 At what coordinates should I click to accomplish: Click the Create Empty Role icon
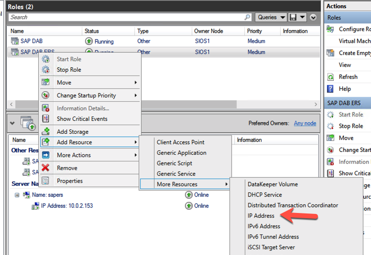(330, 53)
